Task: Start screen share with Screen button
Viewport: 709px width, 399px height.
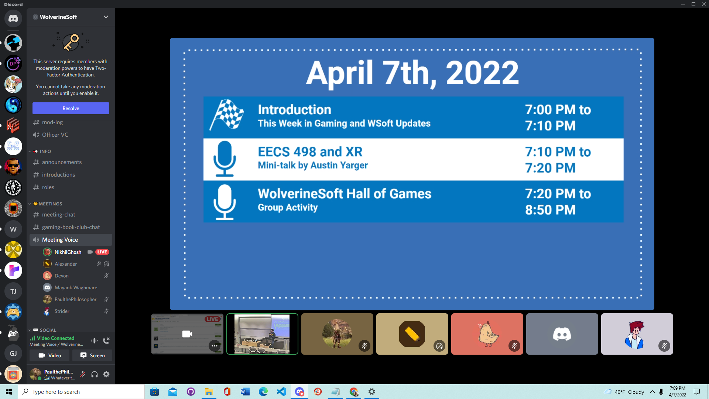Action: pos(92,355)
